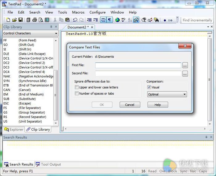Select the Search Results bottom tab
216x176 pixels.
[19, 164]
